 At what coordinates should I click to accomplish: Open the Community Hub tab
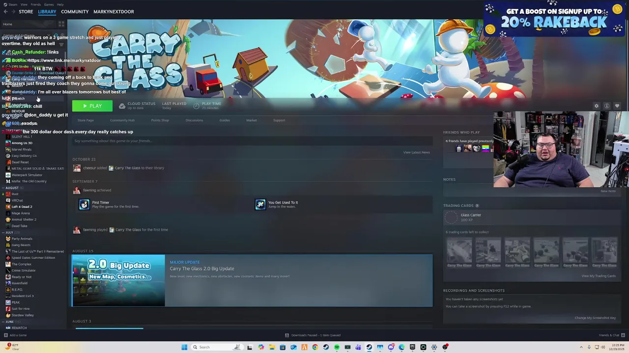point(122,120)
